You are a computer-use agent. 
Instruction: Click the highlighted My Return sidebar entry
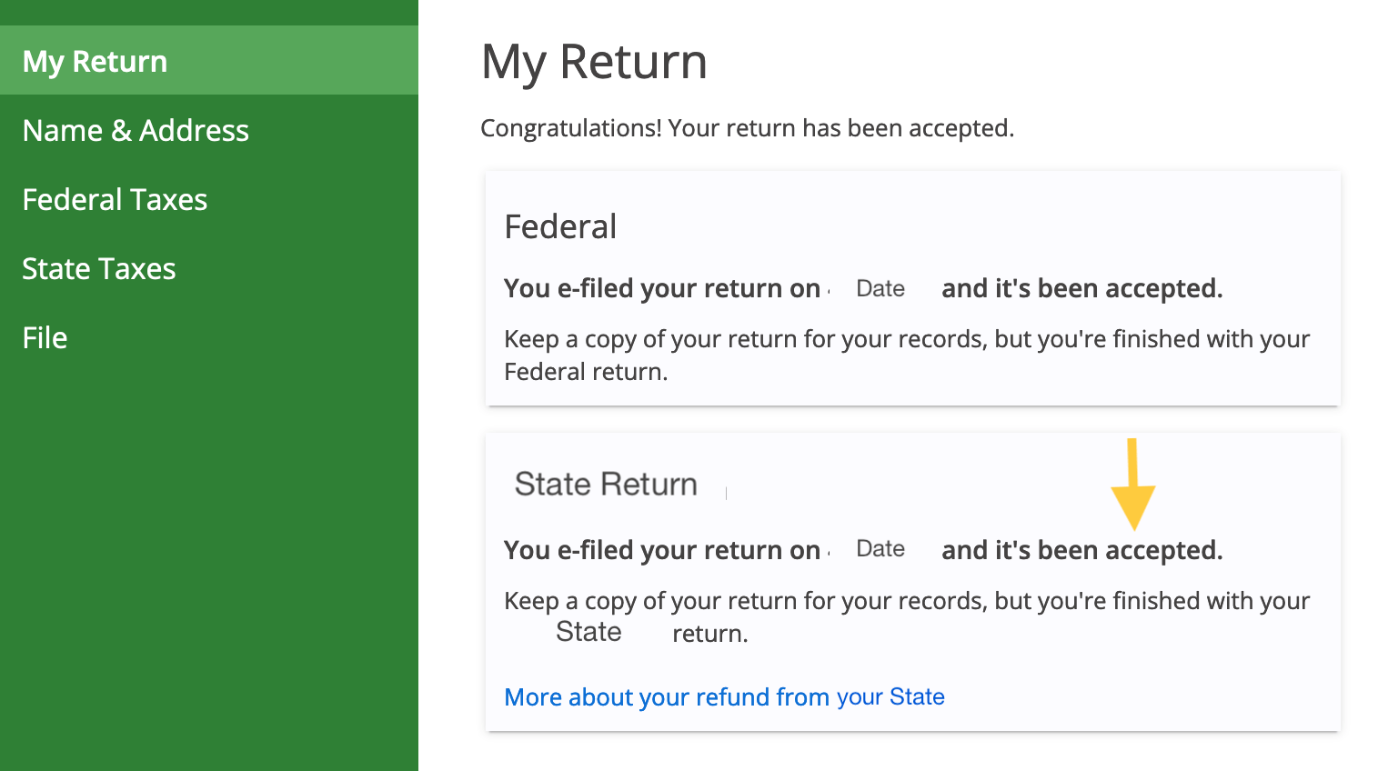pos(209,61)
